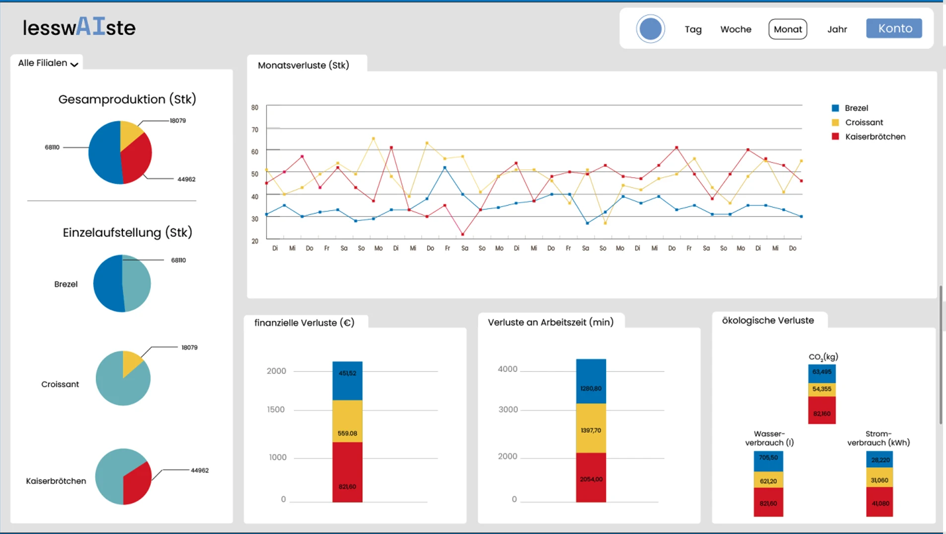Click the Brezel pie chart
The image size is (946, 534).
(x=122, y=283)
